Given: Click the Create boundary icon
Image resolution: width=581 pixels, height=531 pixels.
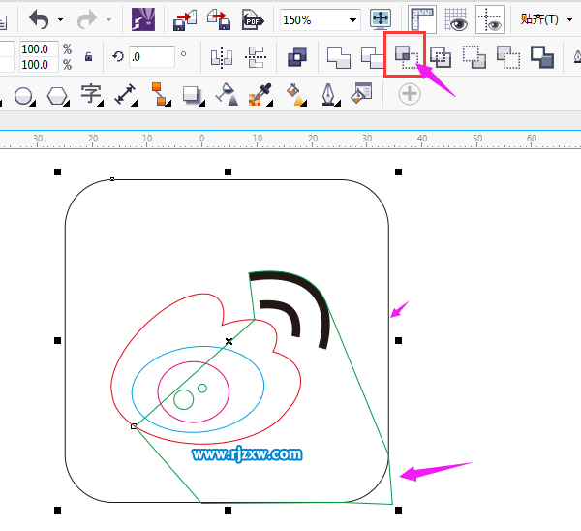Looking at the screenshot, I should [x=542, y=57].
